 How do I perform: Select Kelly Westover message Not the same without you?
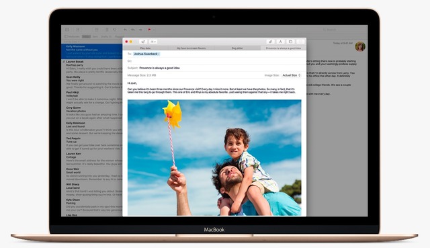[x=91, y=51]
